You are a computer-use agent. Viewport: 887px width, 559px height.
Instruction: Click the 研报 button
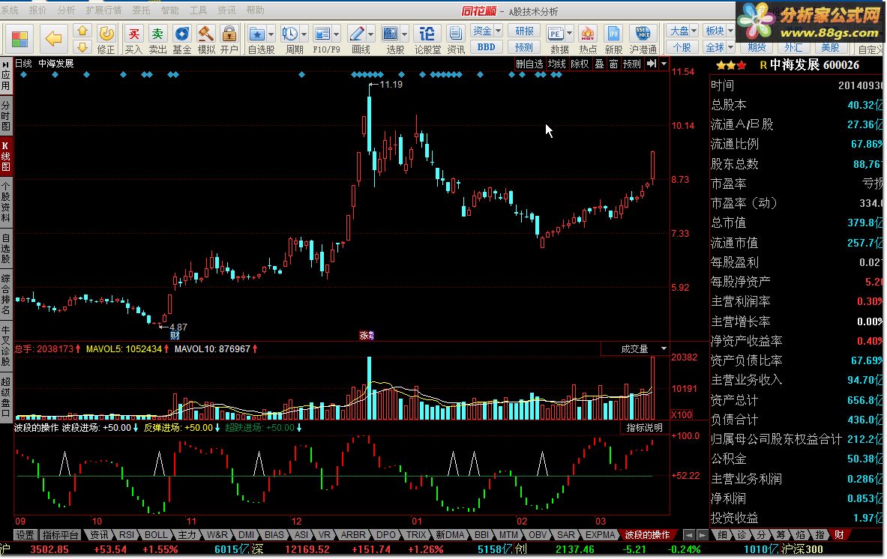pyautogui.click(x=524, y=31)
